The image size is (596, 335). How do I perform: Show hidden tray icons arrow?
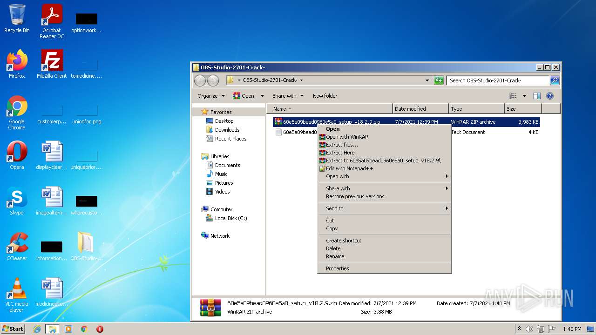click(x=519, y=329)
